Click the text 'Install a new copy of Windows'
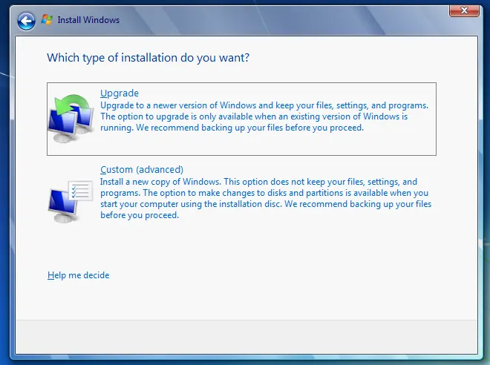Viewport: 490px width, 365px height. point(160,182)
